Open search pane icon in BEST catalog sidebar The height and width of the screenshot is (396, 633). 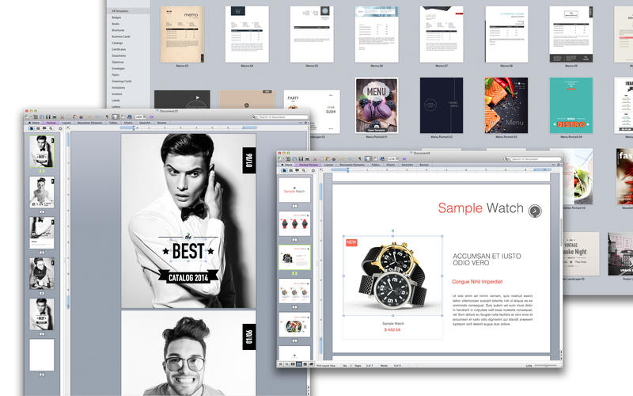(51, 128)
